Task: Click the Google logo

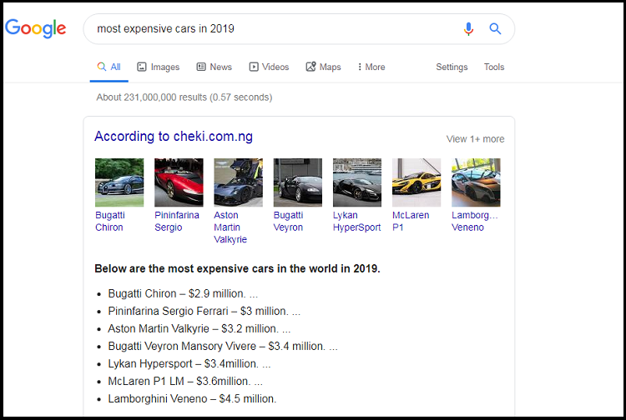Action: click(35, 28)
